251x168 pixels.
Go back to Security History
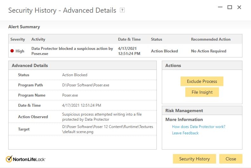point(194,159)
